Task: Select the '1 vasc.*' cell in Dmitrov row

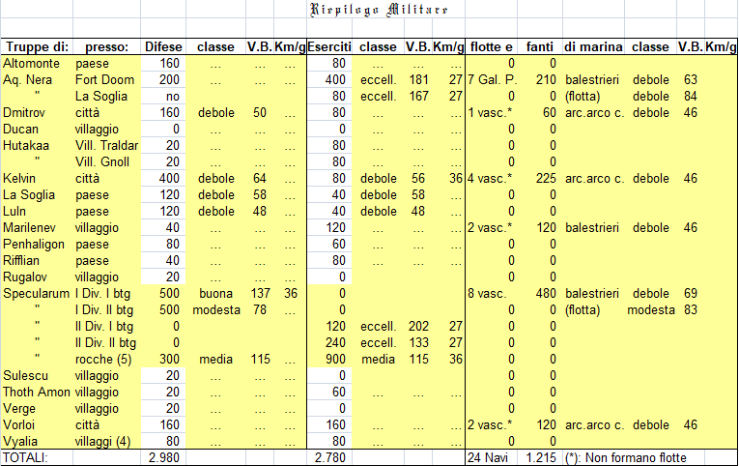Action: [490, 113]
